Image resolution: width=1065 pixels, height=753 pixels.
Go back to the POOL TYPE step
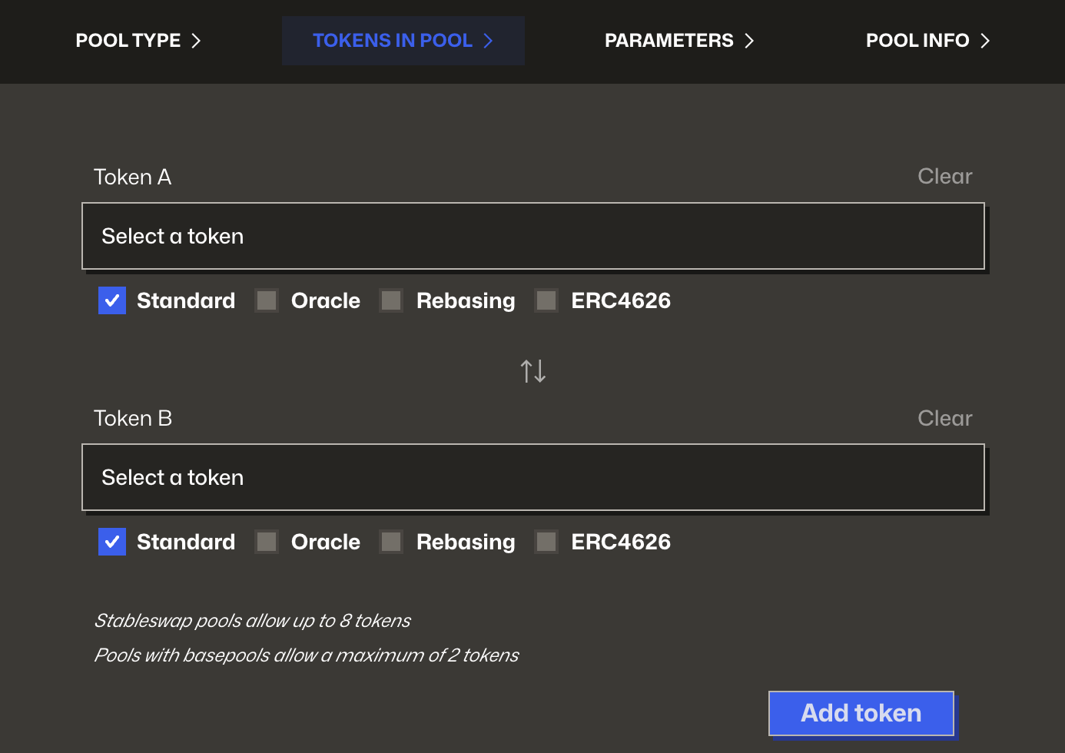(128, 41)
